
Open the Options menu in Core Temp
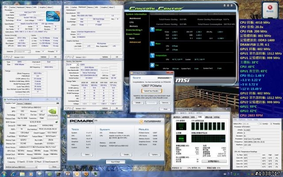242,120
